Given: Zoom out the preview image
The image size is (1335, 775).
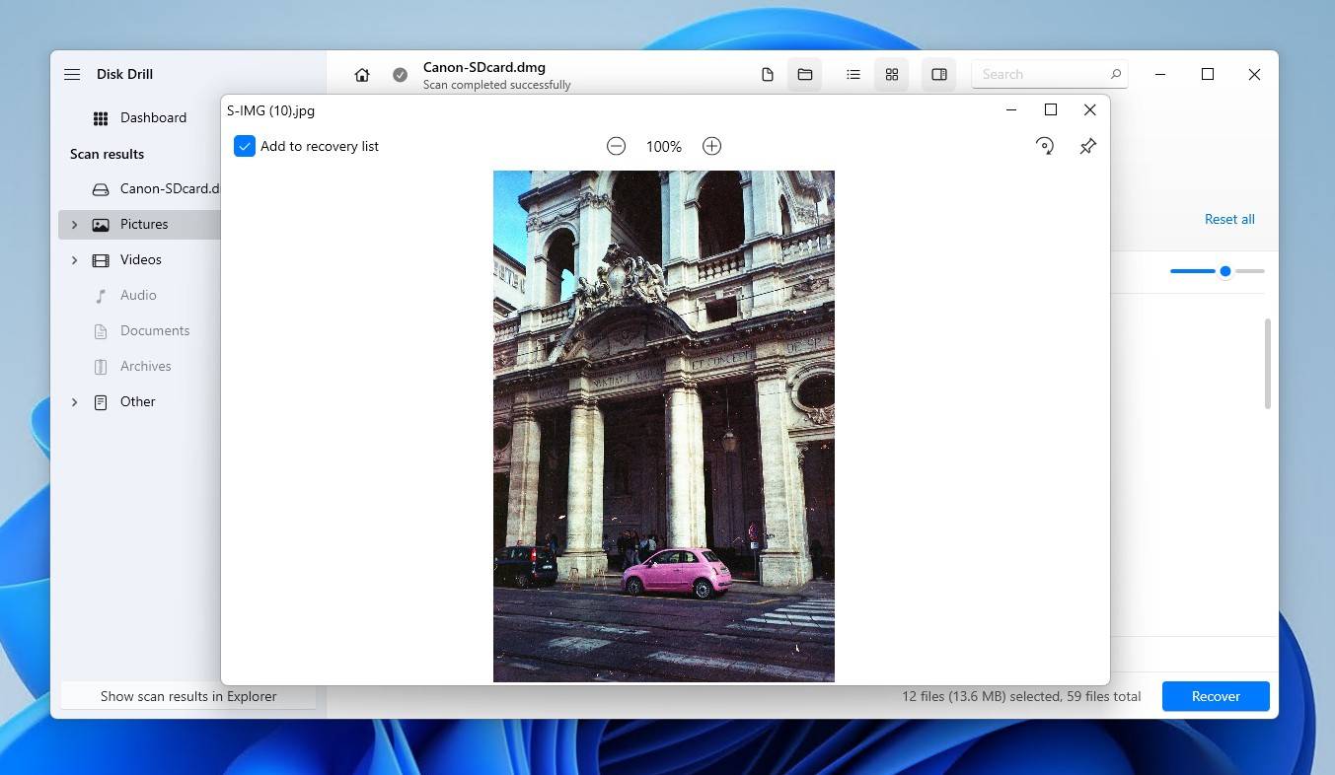Looking at the screenshot, I should click(616, 146).
